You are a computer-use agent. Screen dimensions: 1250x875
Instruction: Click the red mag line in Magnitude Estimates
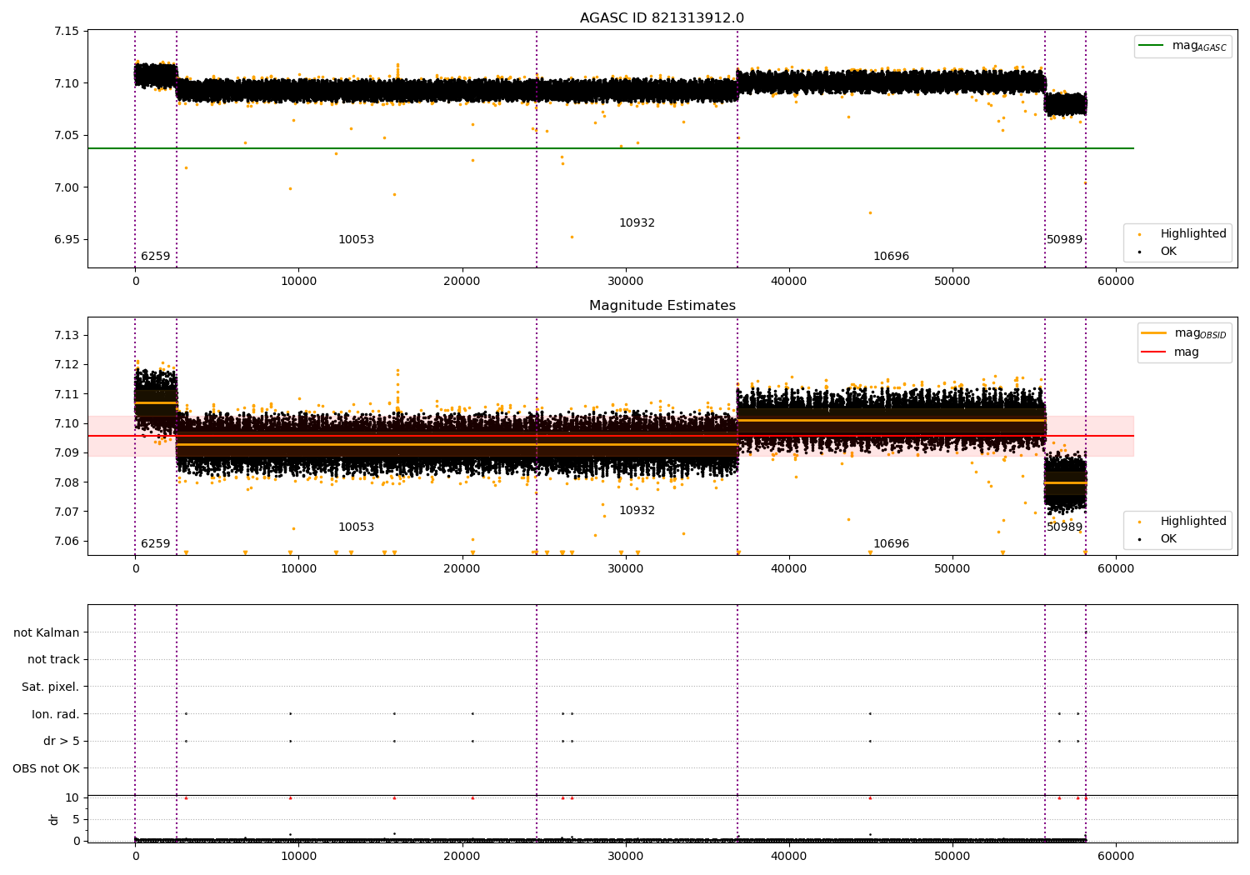611,436
